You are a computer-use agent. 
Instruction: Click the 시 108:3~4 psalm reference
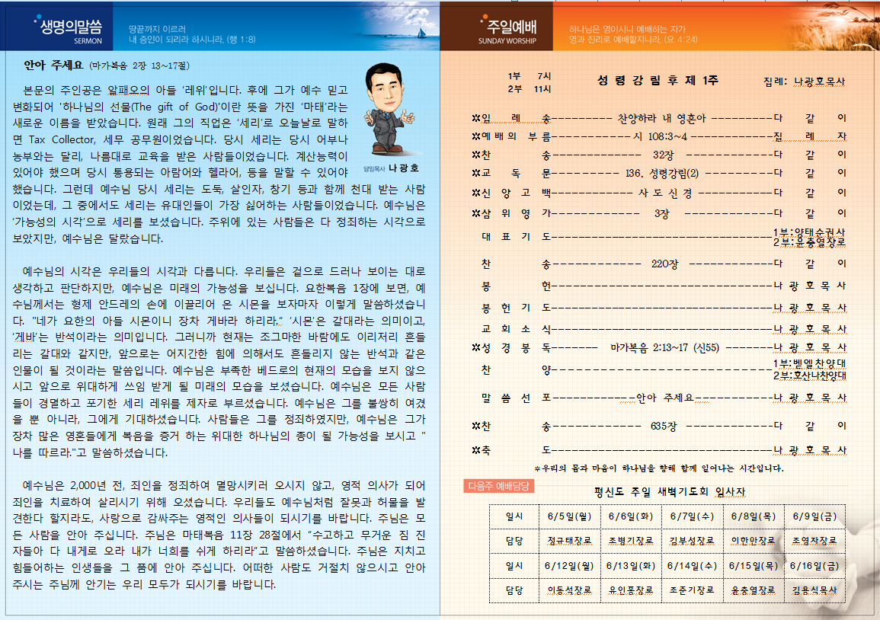[660, 136]
